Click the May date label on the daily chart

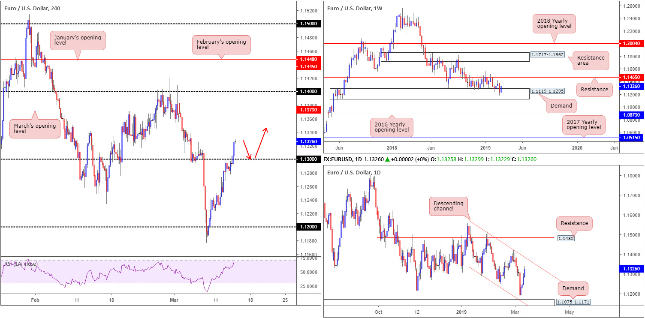pyautogui.click(x=569, y=312)
